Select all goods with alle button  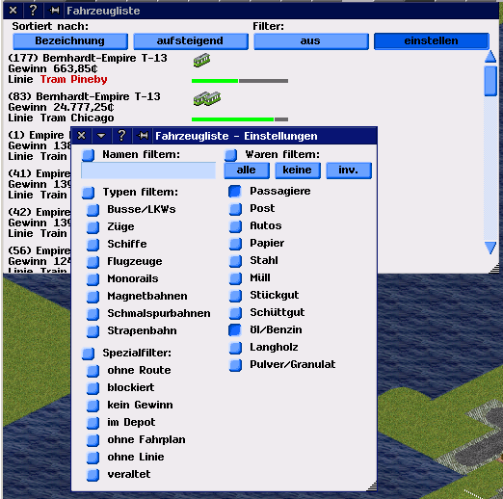pyautogui.click(x=247, y=171)
